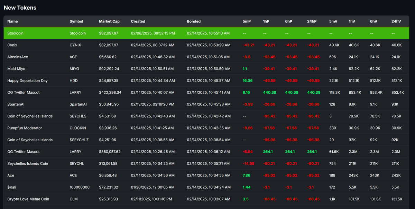Sort by the 6hV column header

click(x=374, y=21)
